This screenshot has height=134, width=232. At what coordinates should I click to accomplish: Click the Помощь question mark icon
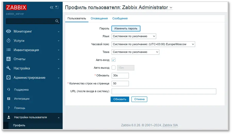(9, 108)
